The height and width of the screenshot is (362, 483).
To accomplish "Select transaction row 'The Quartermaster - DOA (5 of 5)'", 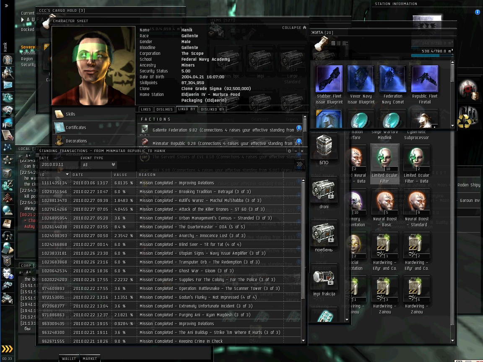I will point(169,227).
